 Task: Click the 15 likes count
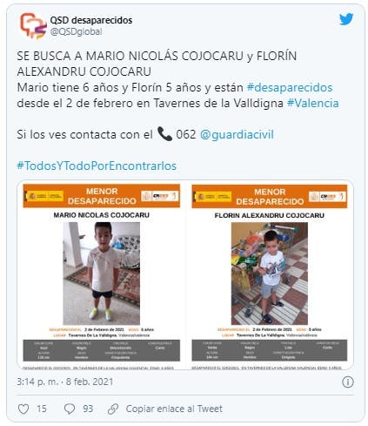[42, 409]
